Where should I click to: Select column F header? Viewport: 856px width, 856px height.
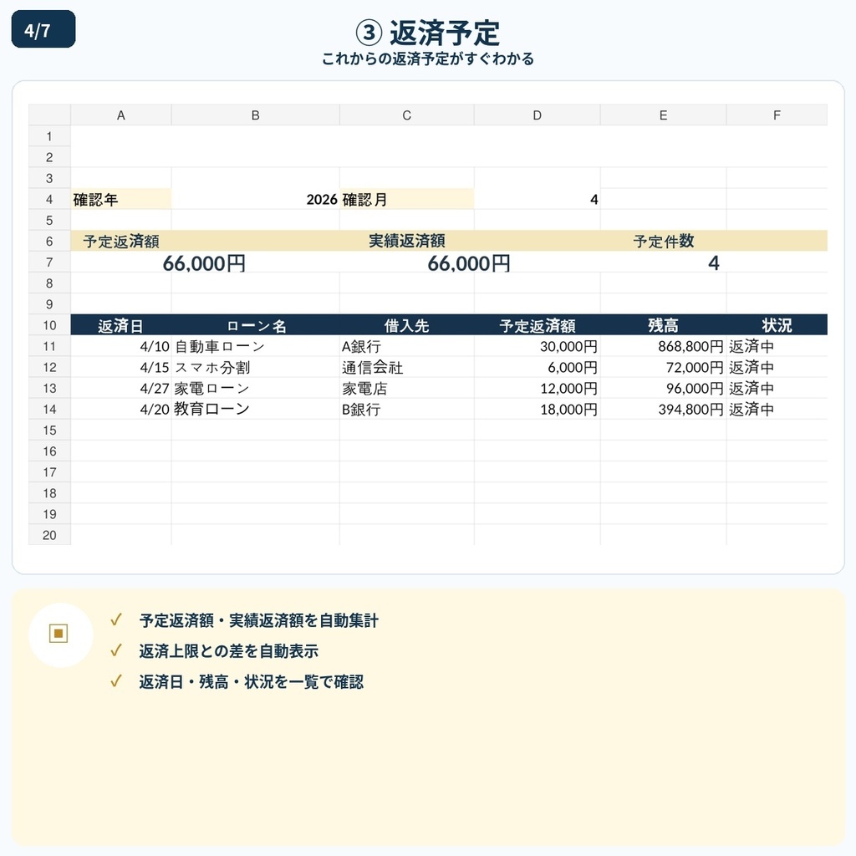(x=777, y=115)
